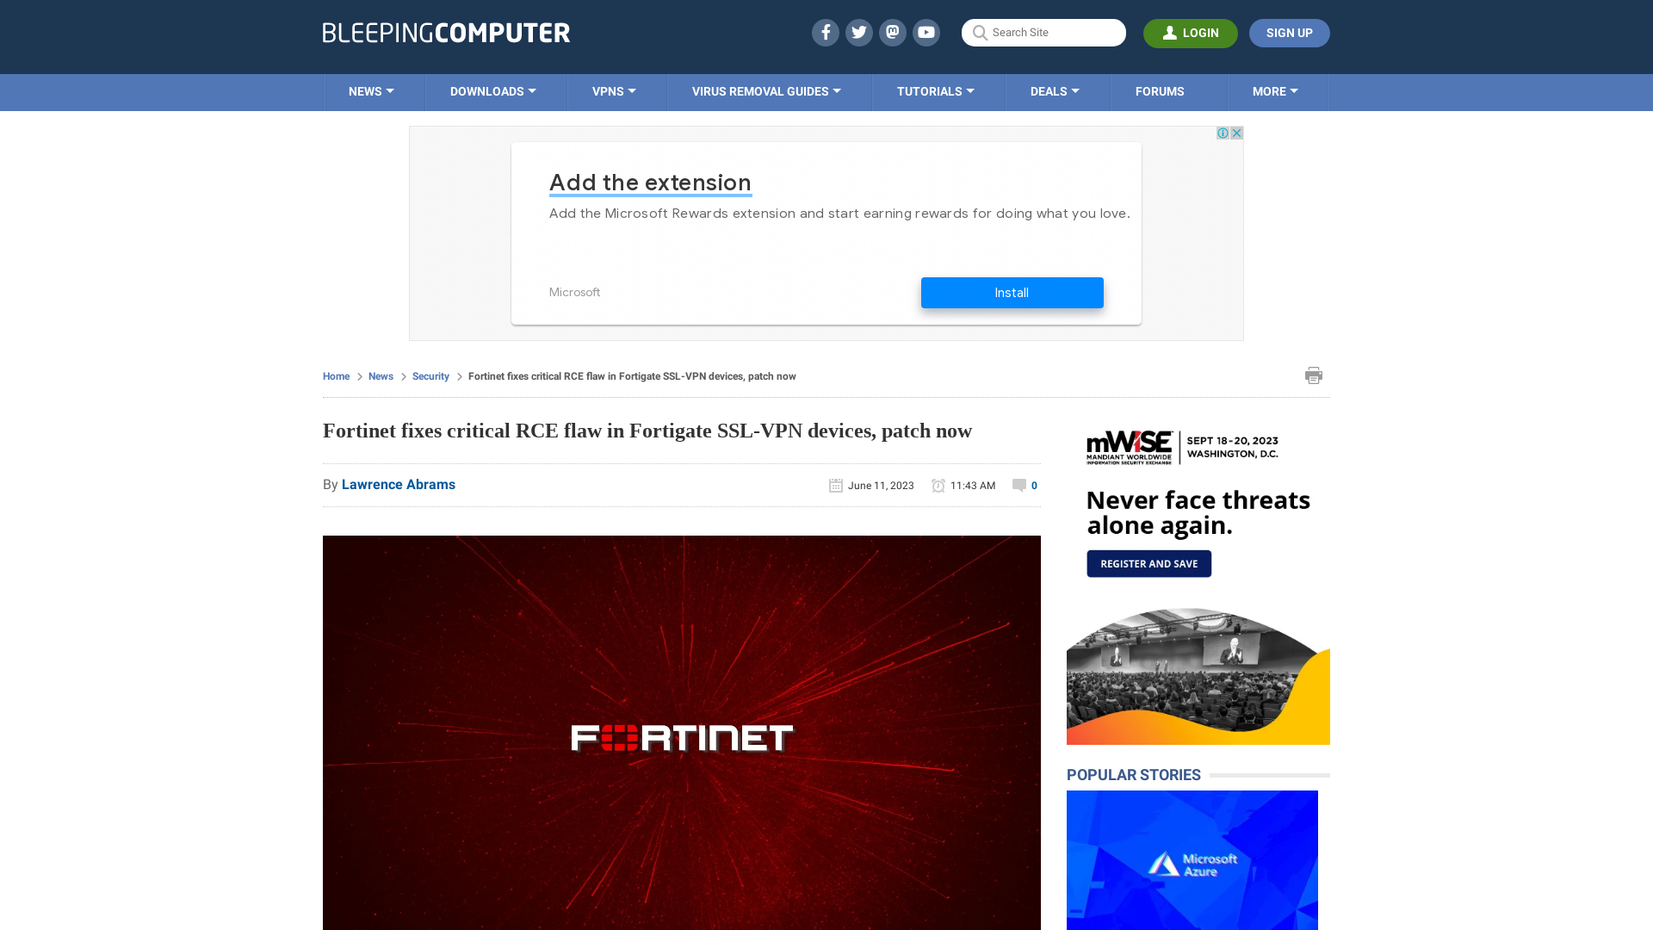Click the BleepingComputer Facebook icon
Viewport: 1653px width, 930px height.
click(826, 32)
